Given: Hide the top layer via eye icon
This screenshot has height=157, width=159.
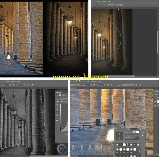Looking at the screenshot, I should point(155,101).
